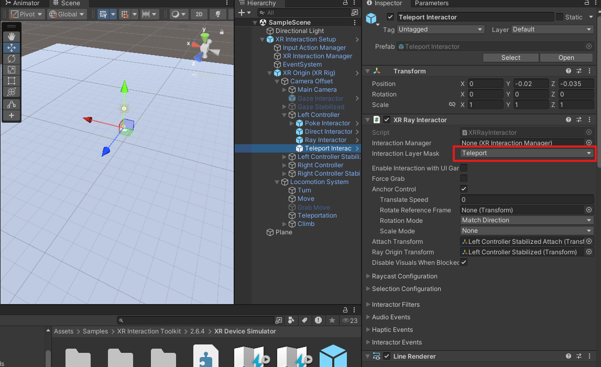The width and height of the screenshot is (601, 367).
Task: Open the snap increment settings icon
Action: (x=146, y=14)
